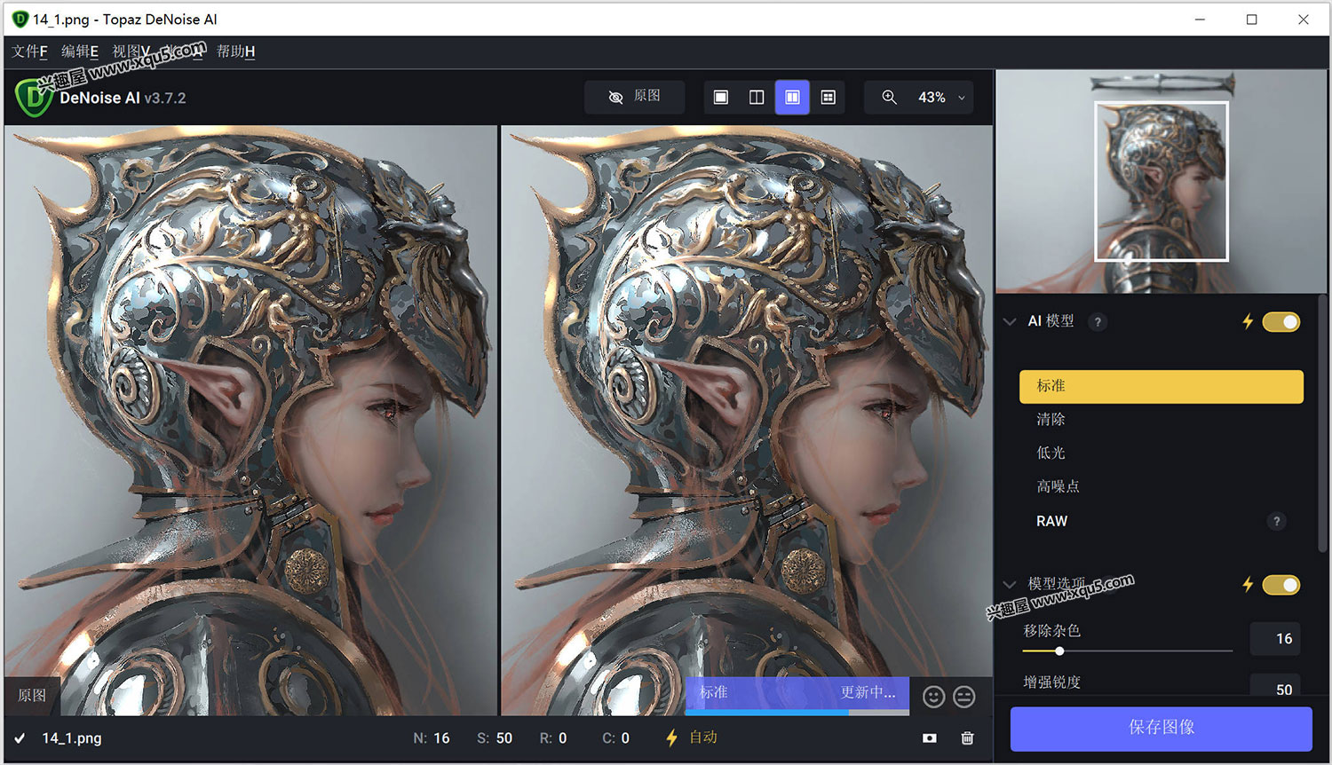Toggle the checkmark beside 14_1.png
The image size is (1332, 765).
click(x=20, y=737)
